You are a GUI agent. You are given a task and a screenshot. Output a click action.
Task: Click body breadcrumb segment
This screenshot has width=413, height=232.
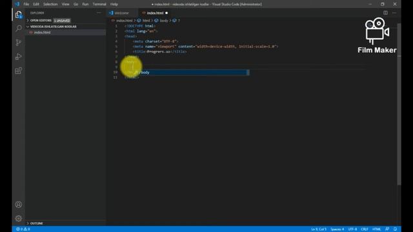(x=164, y=21)
